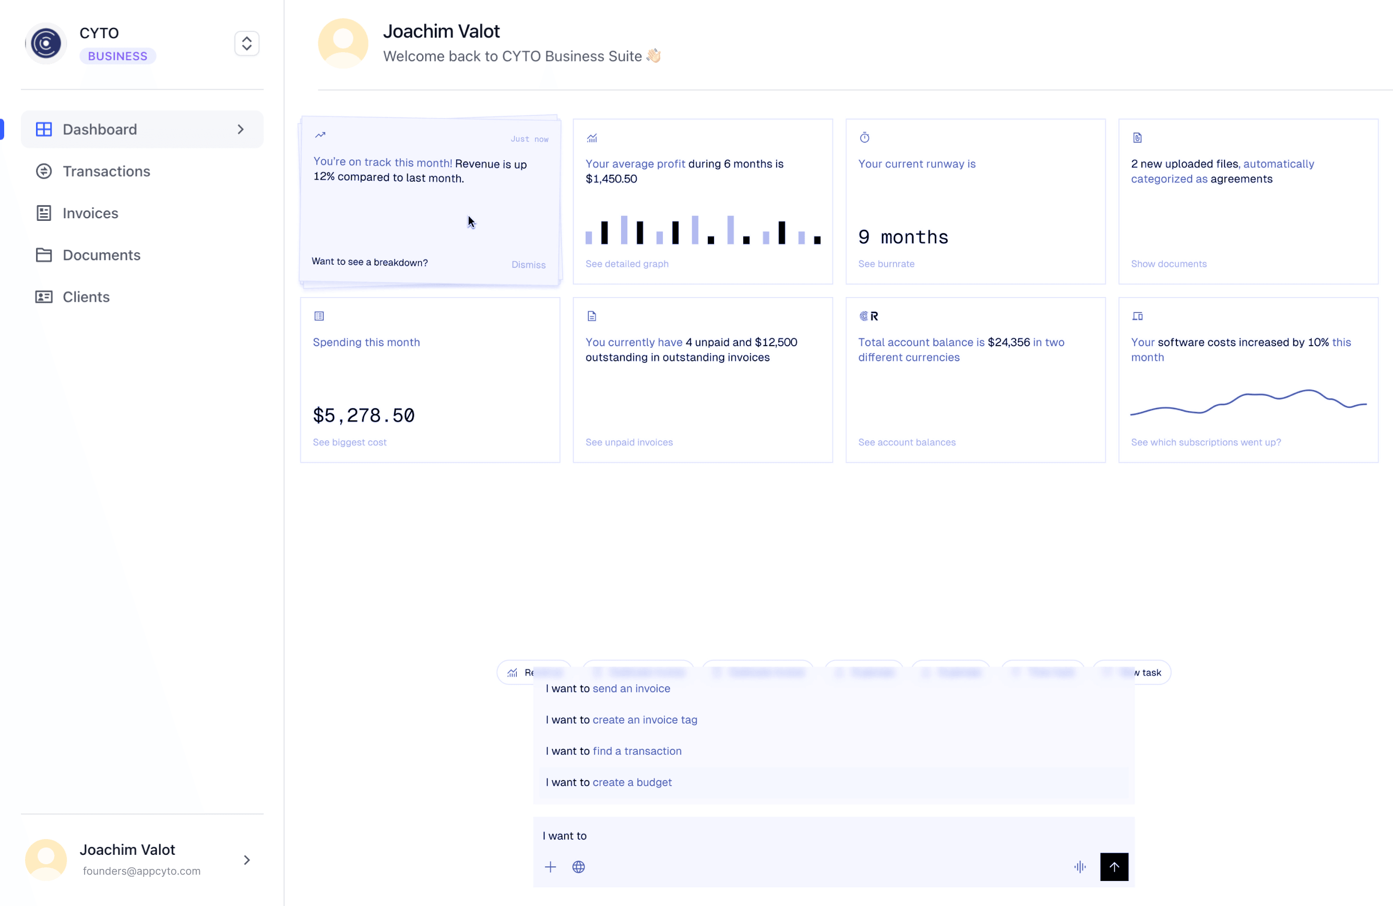
Task: Click the voice waveform icon near the send button
Action: coord(1080,867)
